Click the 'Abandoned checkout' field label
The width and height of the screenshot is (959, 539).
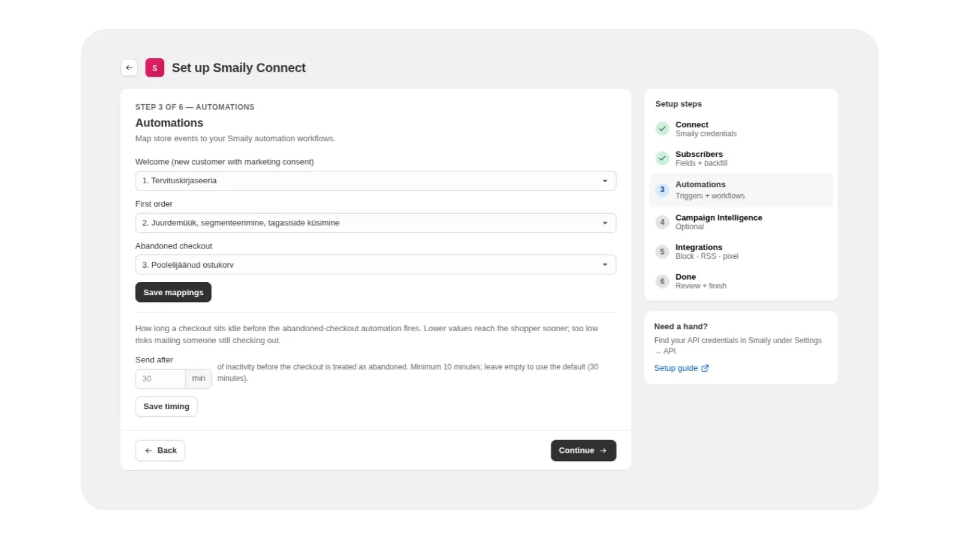[174, 246]
